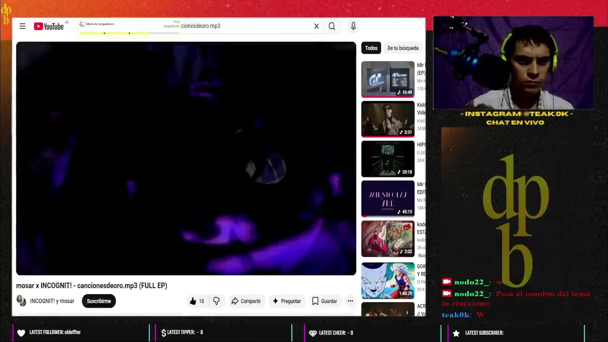The width and height of the screenshot is (608, 342).
Task: Go to the YouTube home logo
Action: click(x=48, y=27)
